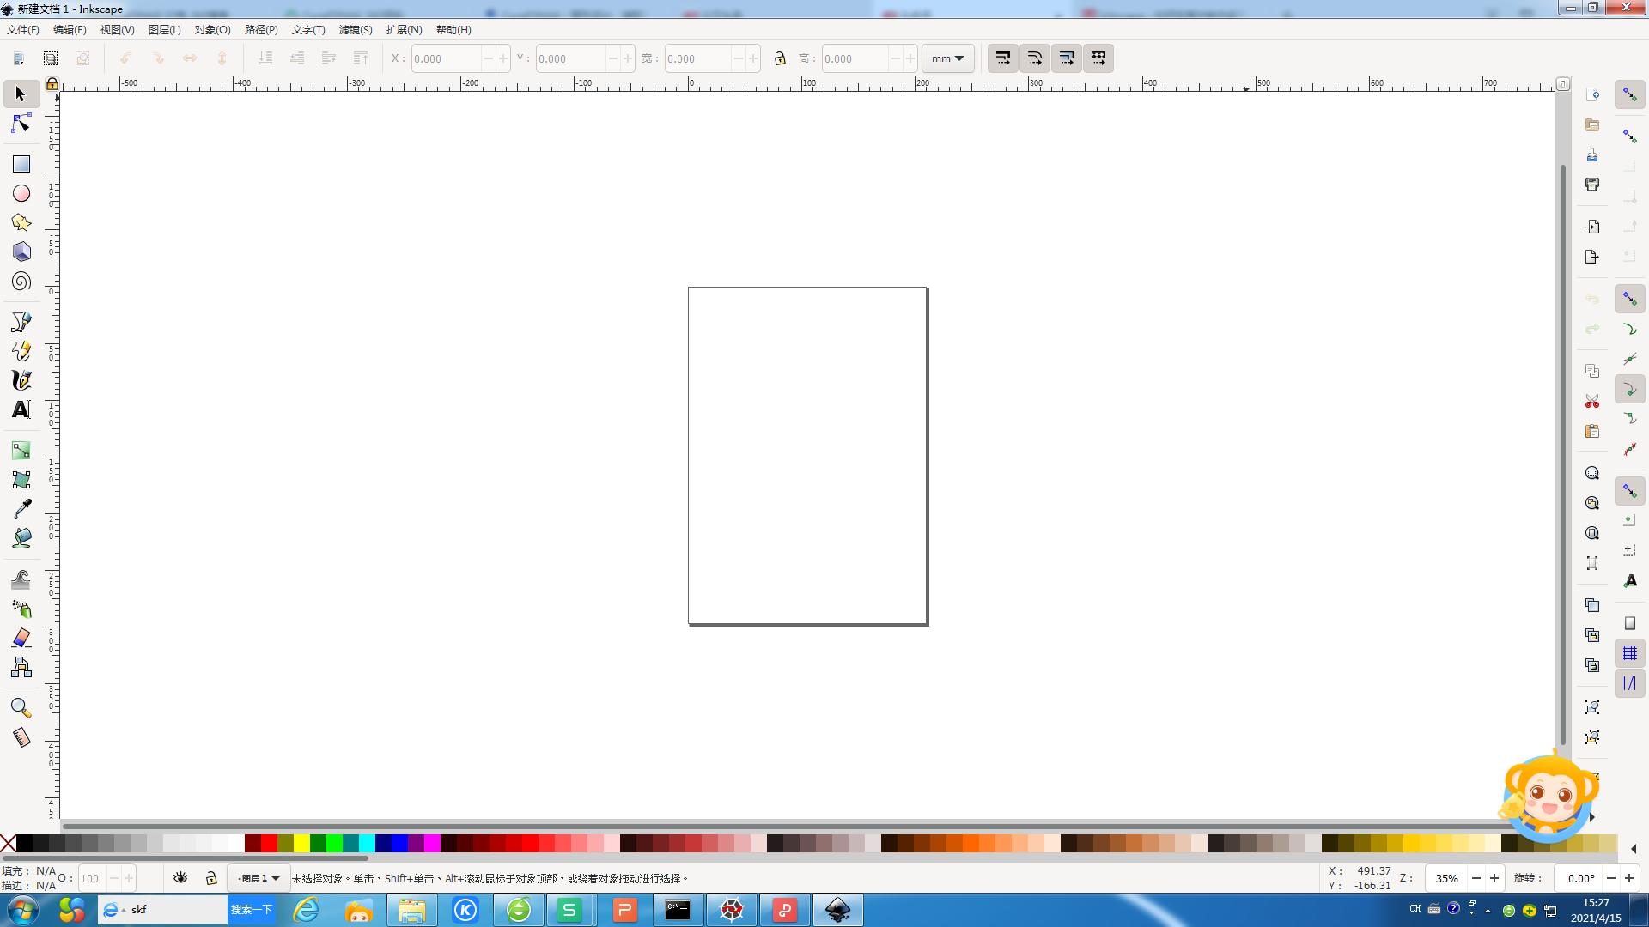Pick the yellow palette swatch
Image resolution: width=1649 pixels, height=927 pixels.
pos(301,843)
